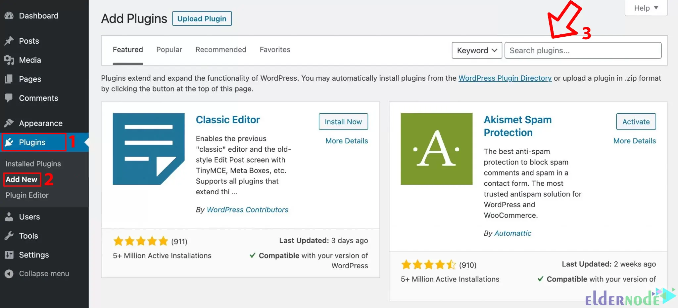Switch to the Featured tab
678x308 pixels.
[x=128, y=50]
